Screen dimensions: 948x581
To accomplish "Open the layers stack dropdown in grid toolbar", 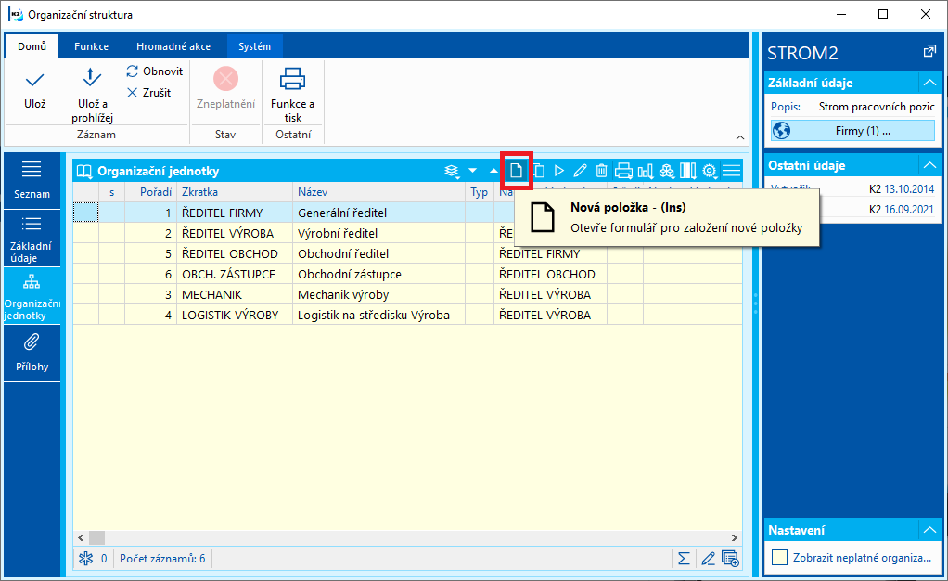I will [452, 172].
